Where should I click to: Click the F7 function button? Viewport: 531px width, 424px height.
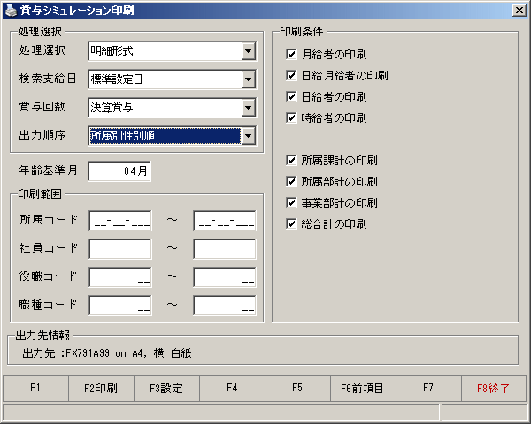tap(428, 388)
